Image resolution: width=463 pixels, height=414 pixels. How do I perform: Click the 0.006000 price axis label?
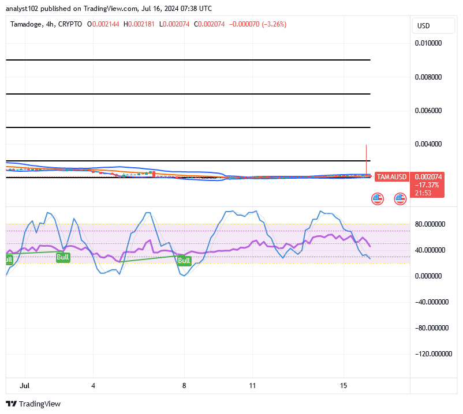[x=428, y=111]
